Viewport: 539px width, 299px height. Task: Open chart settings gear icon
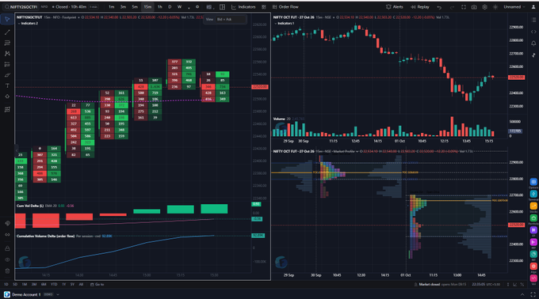click(x=484, y=7)
